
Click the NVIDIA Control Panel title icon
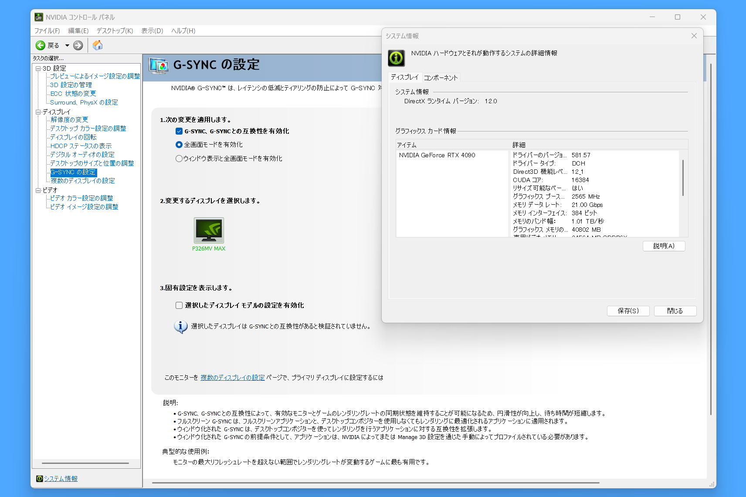pos(39,17)
